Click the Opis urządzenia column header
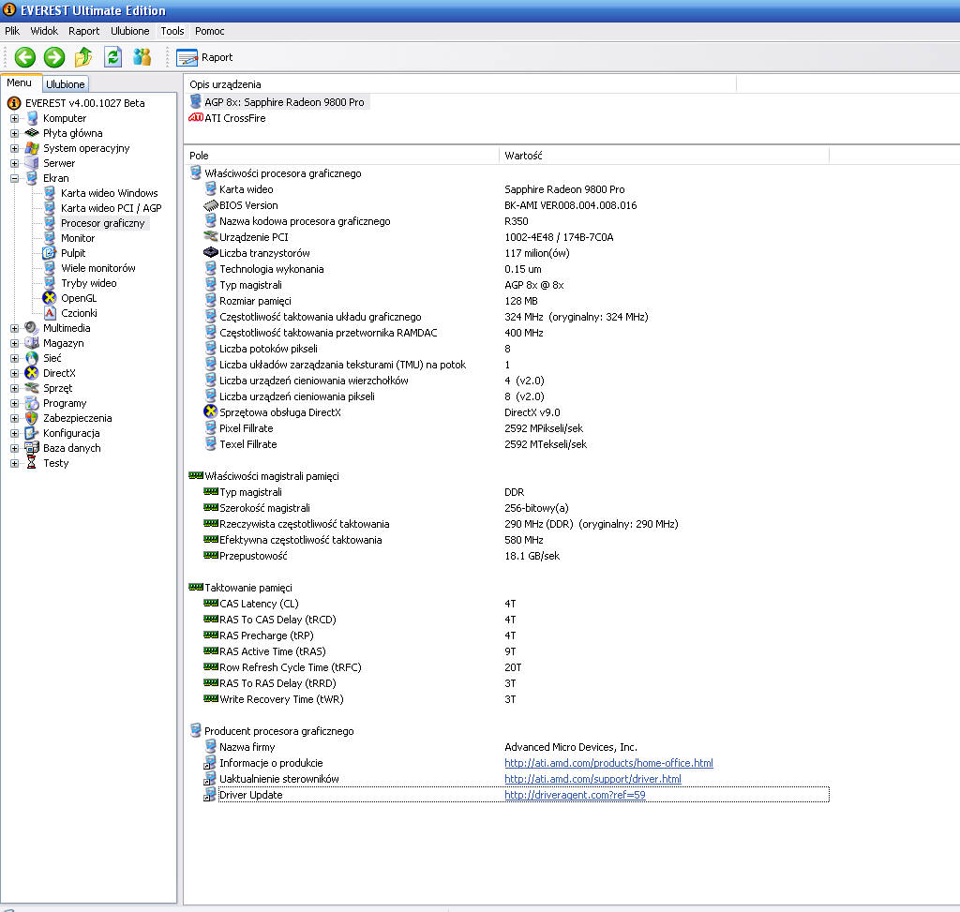960x912 pixels. (x=459, y=83)
